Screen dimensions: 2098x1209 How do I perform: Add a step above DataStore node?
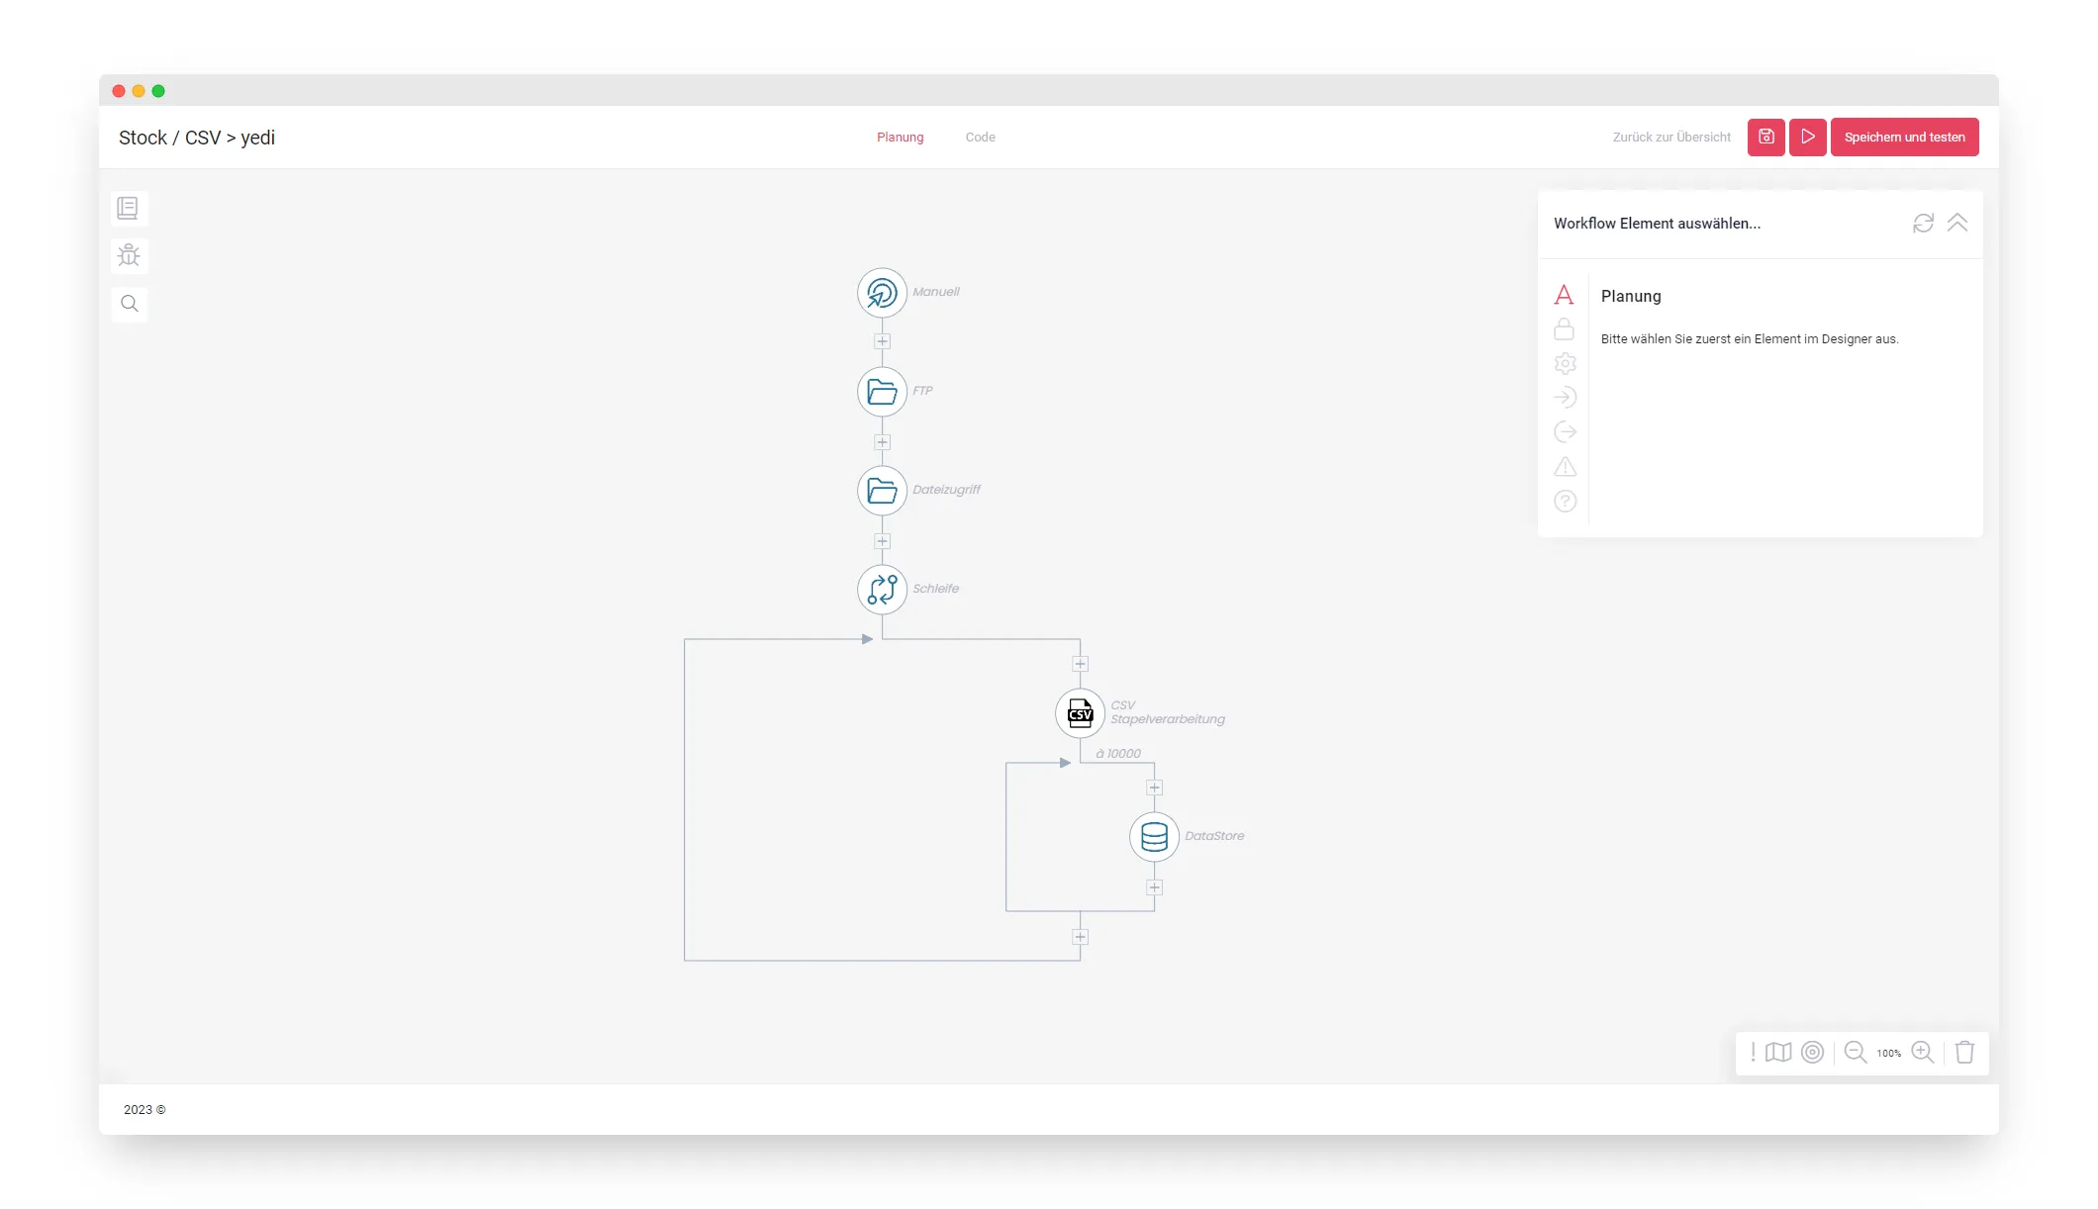(x=1154, y=788)
